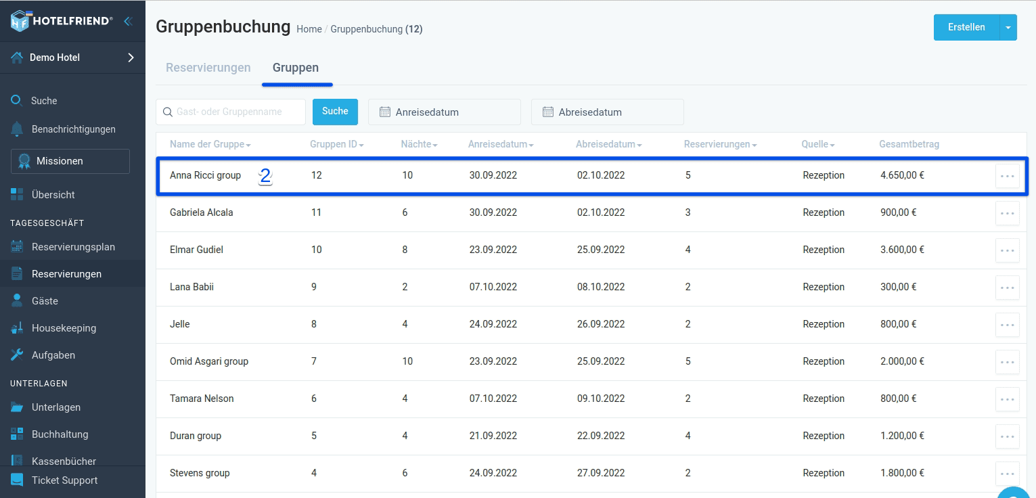Open Housekeeping in the sidebar

click(64, 328)
